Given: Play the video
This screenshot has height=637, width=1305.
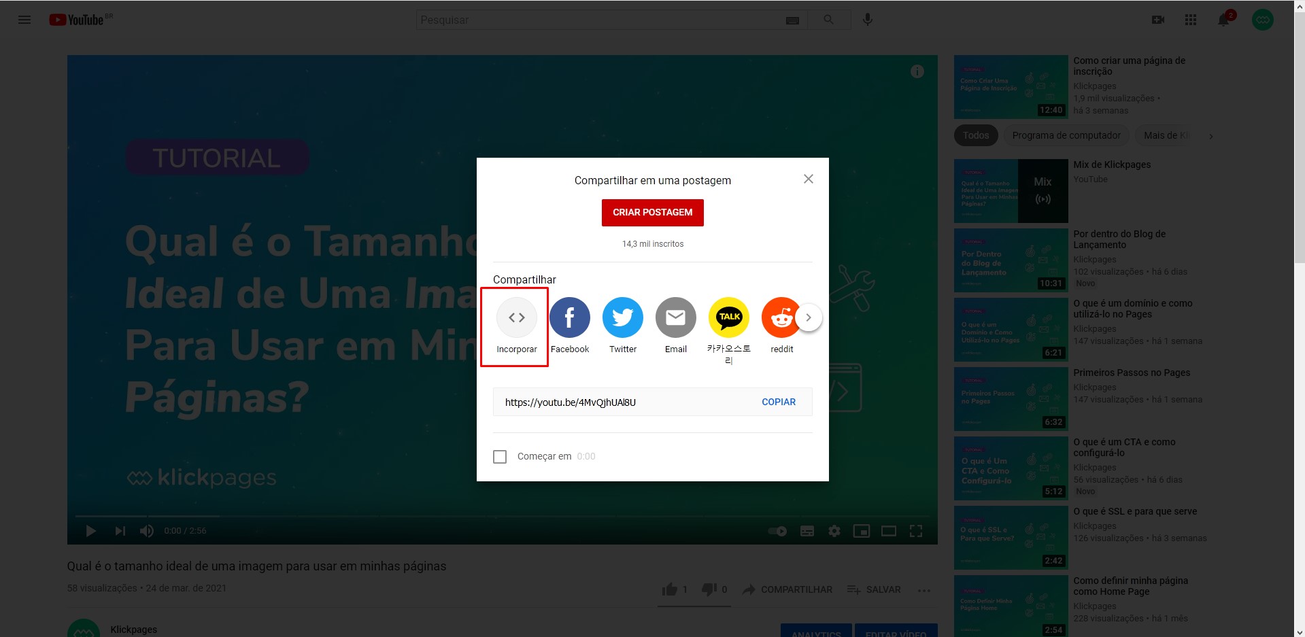Looking at the screenshot, I should coord(90,531).
